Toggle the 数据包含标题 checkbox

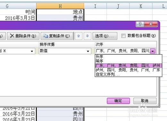click(123, 36)
